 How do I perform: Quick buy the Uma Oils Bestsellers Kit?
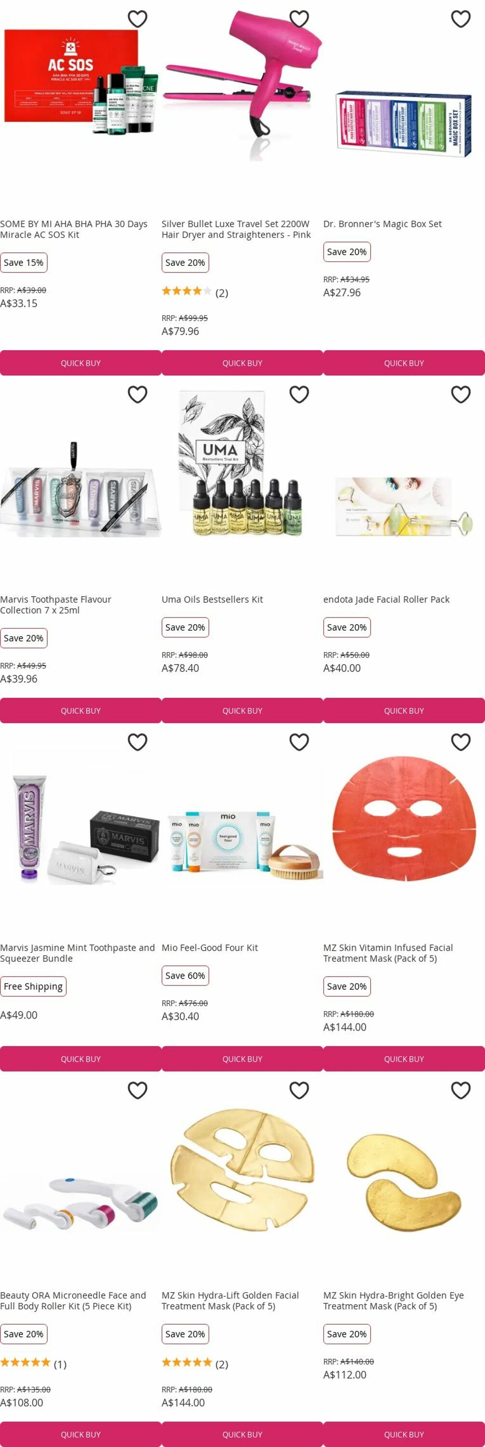pos(242,710)
